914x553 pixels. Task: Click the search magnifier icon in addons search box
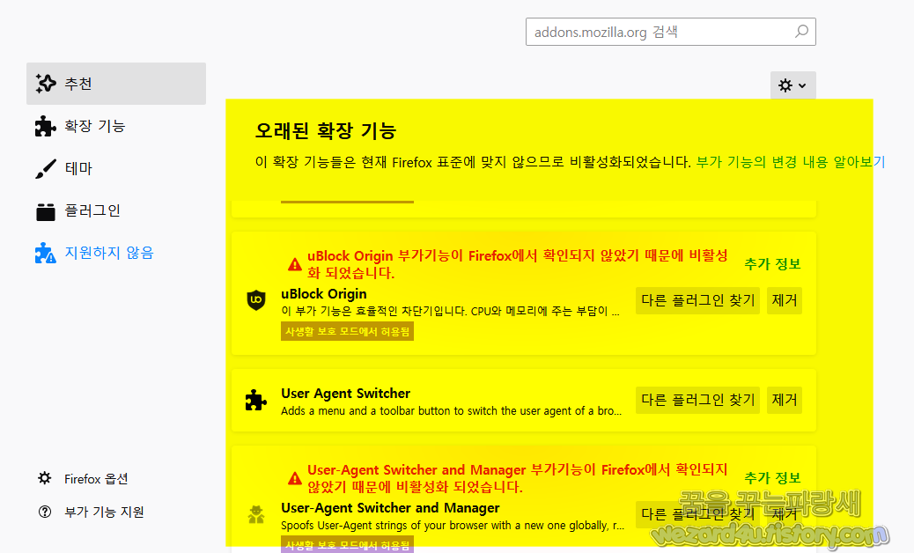click(x=801, y=32)
